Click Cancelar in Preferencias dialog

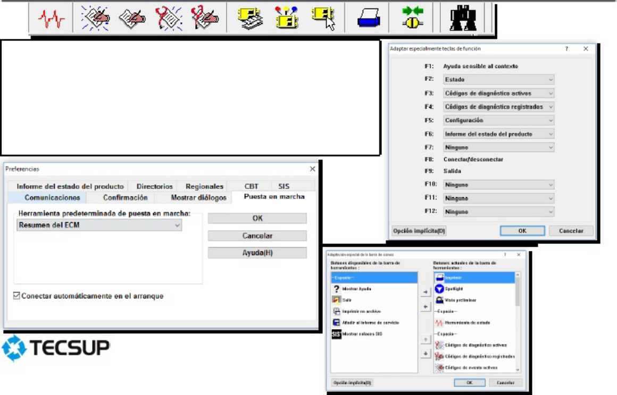257,236
